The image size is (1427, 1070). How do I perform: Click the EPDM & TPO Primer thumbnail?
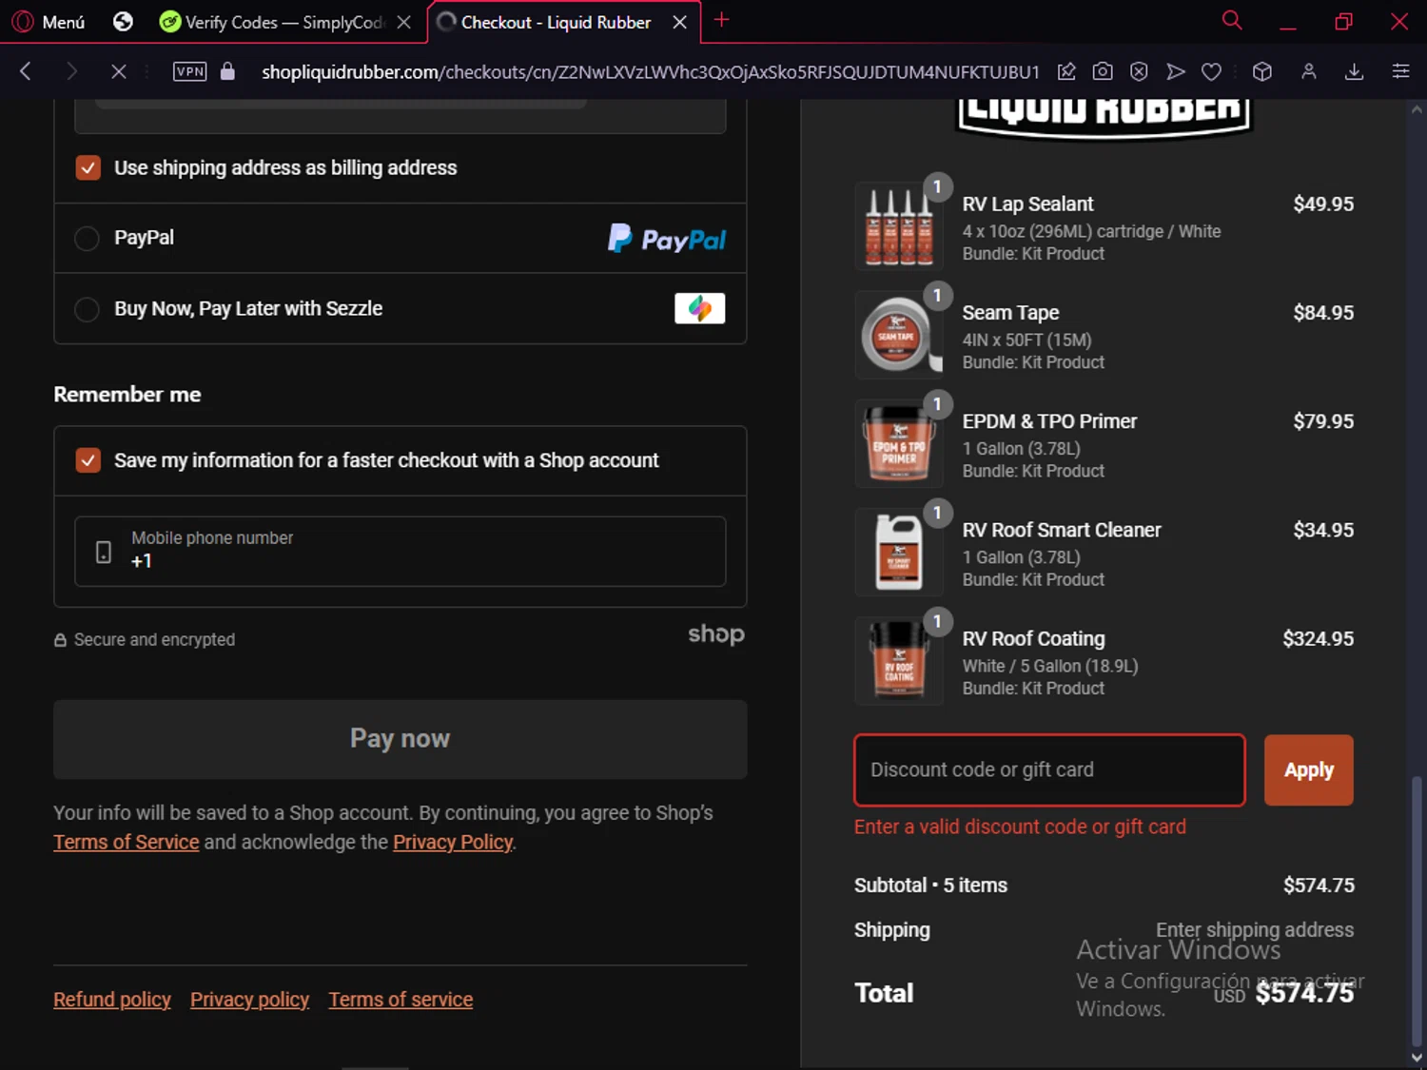click(x=898, y=443)
